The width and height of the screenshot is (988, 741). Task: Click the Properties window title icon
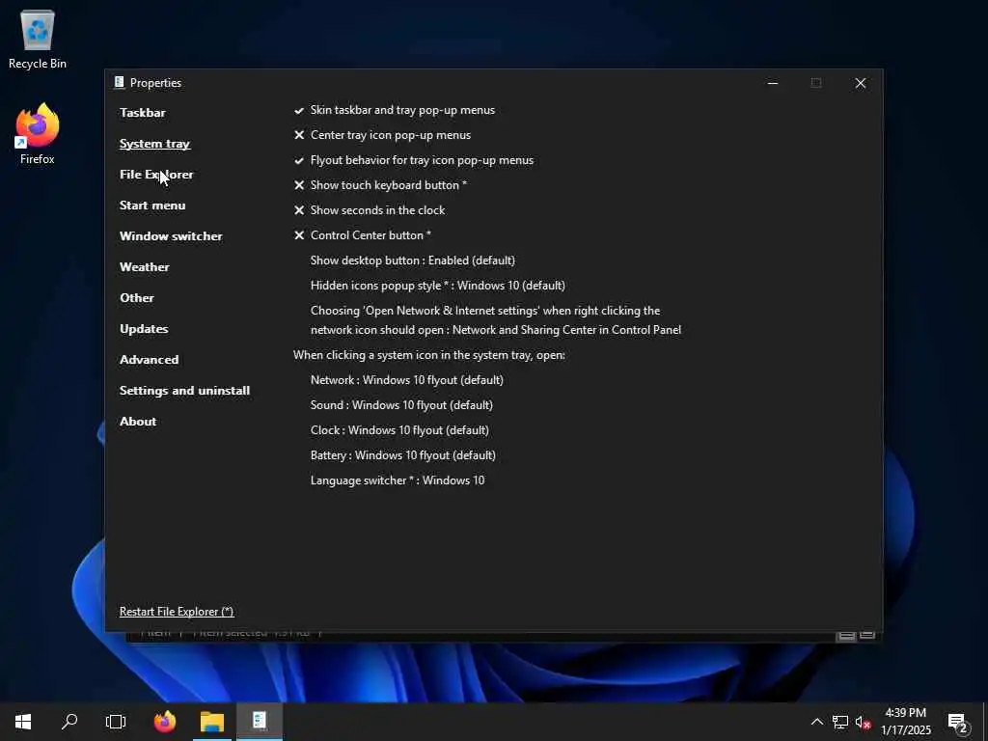coord(119,83)
